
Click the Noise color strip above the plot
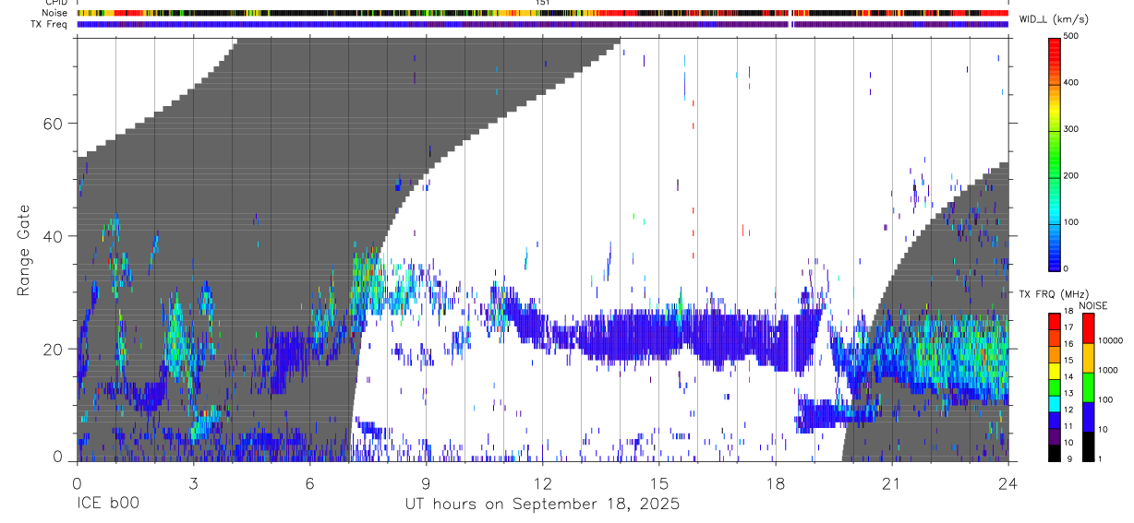click(542, 13)
